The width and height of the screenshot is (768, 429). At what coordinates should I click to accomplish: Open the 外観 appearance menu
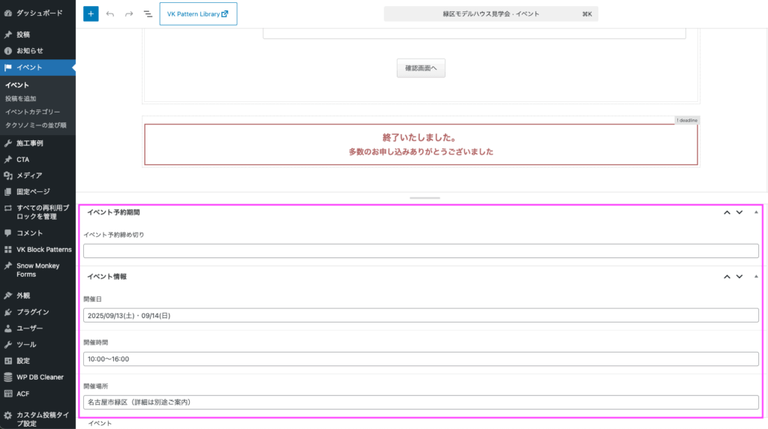[x=23, y=295]
